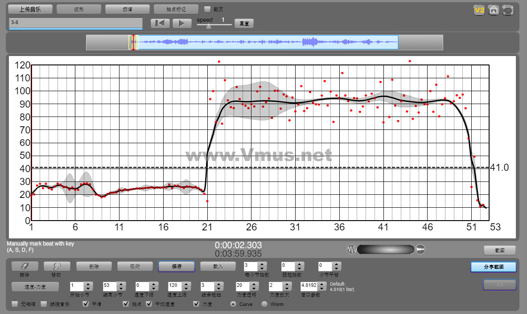Click the V2 version icon
Viewport: 527px width, 314px height.
click(479, 10)
